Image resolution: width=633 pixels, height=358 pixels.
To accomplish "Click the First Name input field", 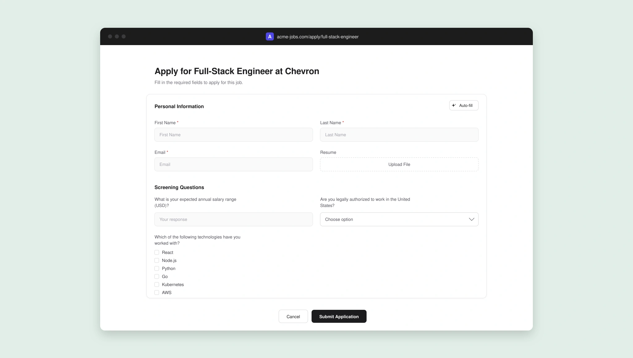I will coord(234,135).
